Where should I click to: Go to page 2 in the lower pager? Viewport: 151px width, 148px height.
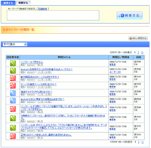pyautogui.click(x=139, y=142)
